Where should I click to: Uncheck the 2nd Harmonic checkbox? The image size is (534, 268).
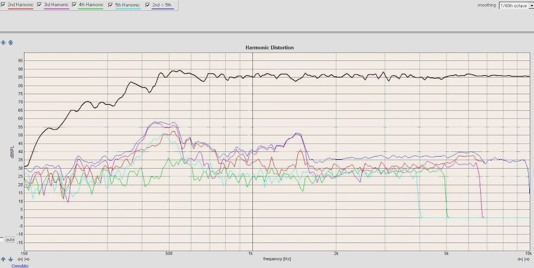click(x=3, y=5)
